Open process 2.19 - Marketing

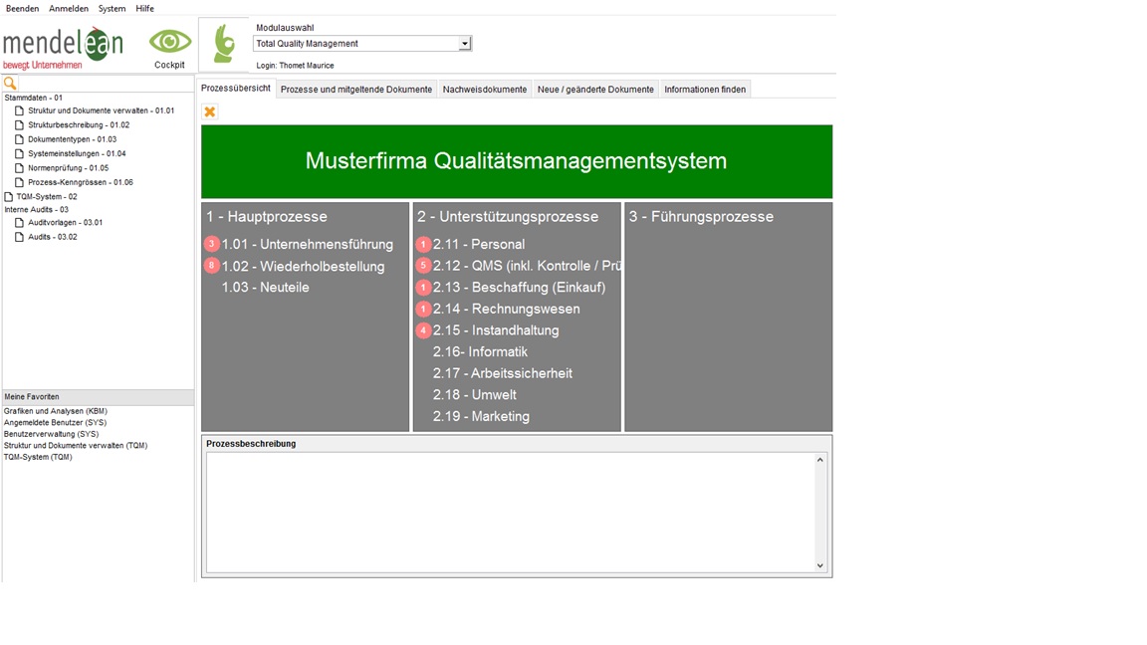tap(481, 416)
